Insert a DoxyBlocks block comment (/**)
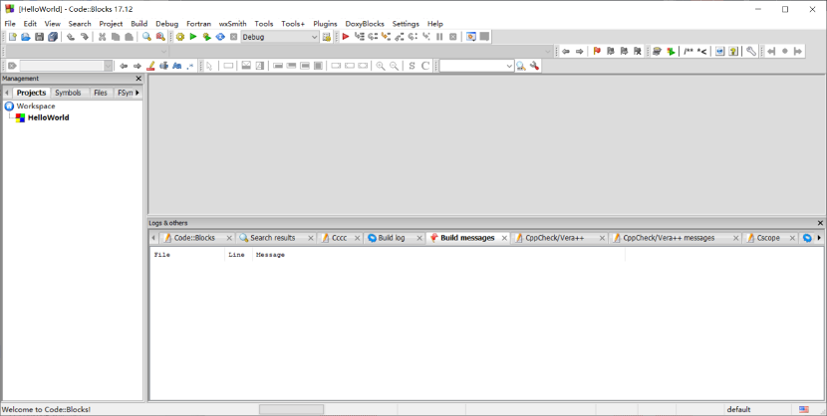 [x=689, y=51]
